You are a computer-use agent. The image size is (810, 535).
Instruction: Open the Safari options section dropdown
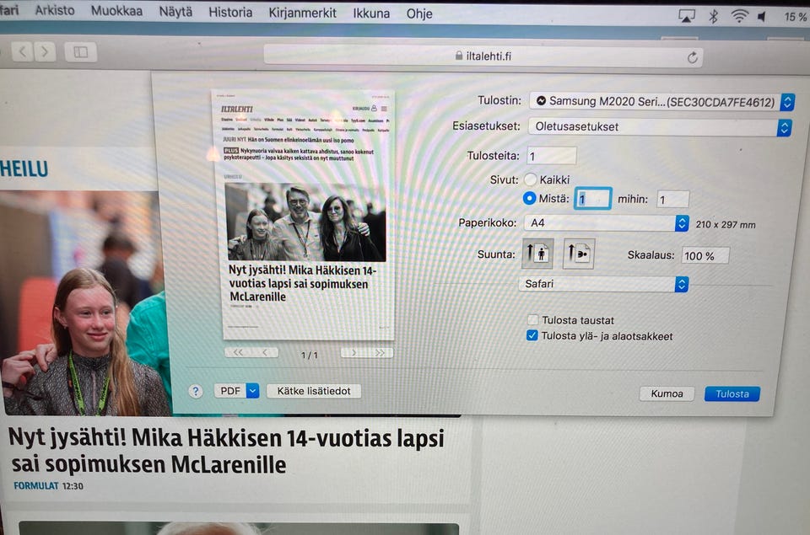603,284
